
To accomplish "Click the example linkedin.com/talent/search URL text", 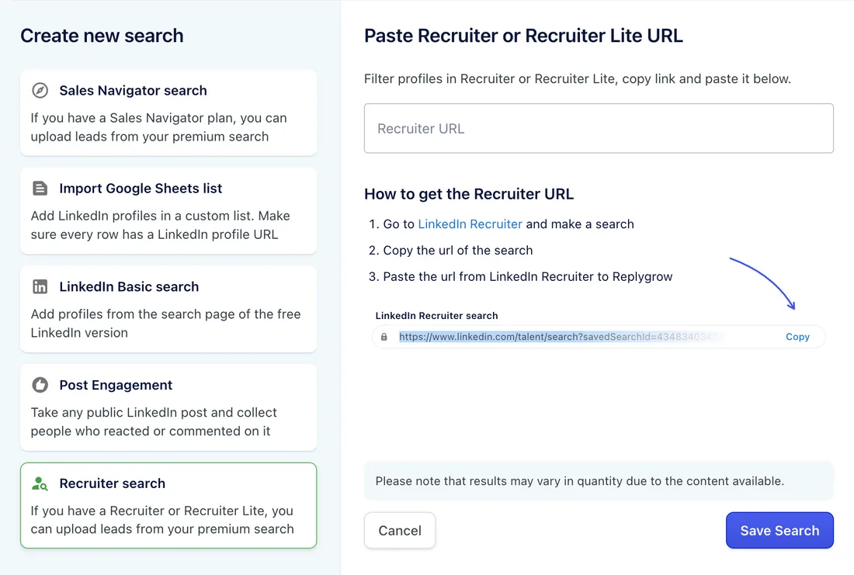I will (x=561, y=337).
